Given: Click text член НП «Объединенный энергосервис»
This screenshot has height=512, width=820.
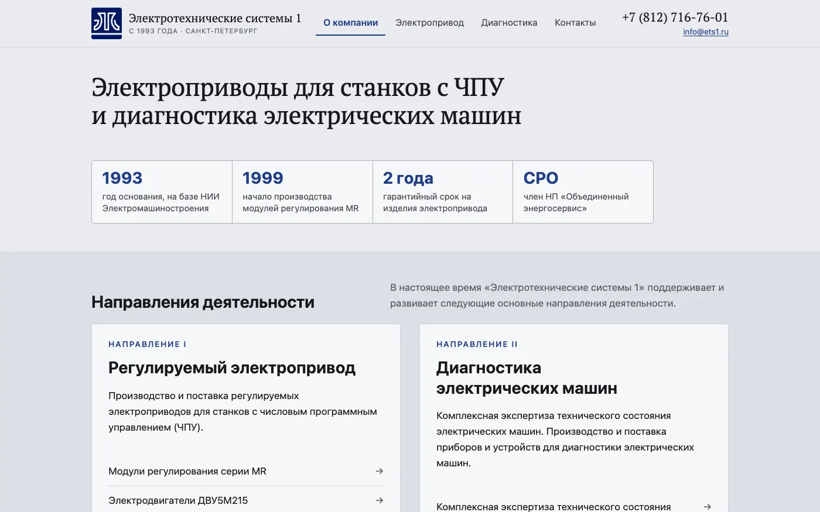Looking at the screenshot, I should click(576, 202).
